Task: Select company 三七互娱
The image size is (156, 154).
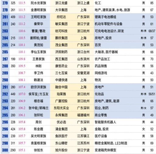Action: [61, 73]
